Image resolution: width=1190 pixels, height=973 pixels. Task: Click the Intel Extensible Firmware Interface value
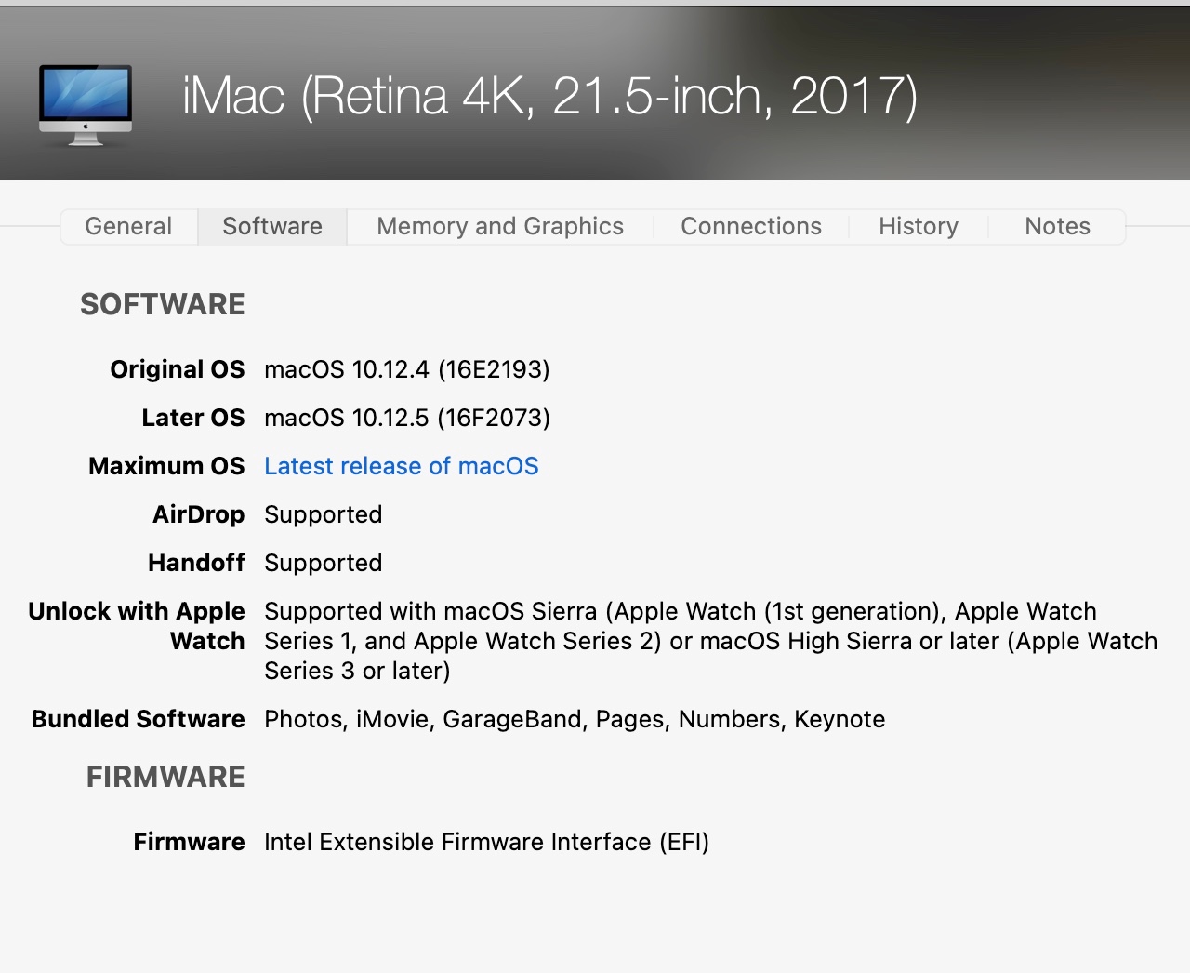pyautogui.click(x=486, y=842)
